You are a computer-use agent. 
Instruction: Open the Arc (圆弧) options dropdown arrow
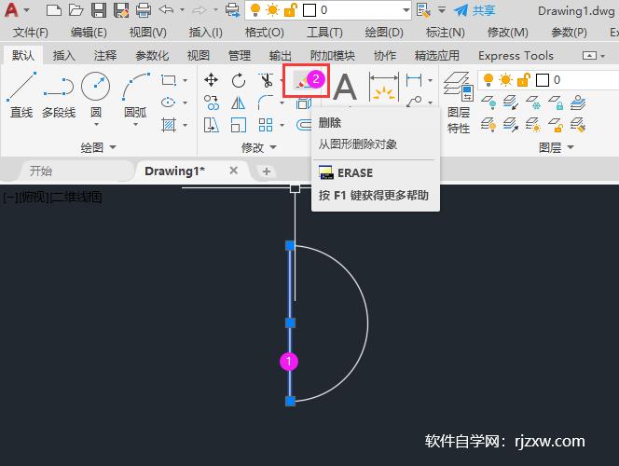tap(135, 125)
